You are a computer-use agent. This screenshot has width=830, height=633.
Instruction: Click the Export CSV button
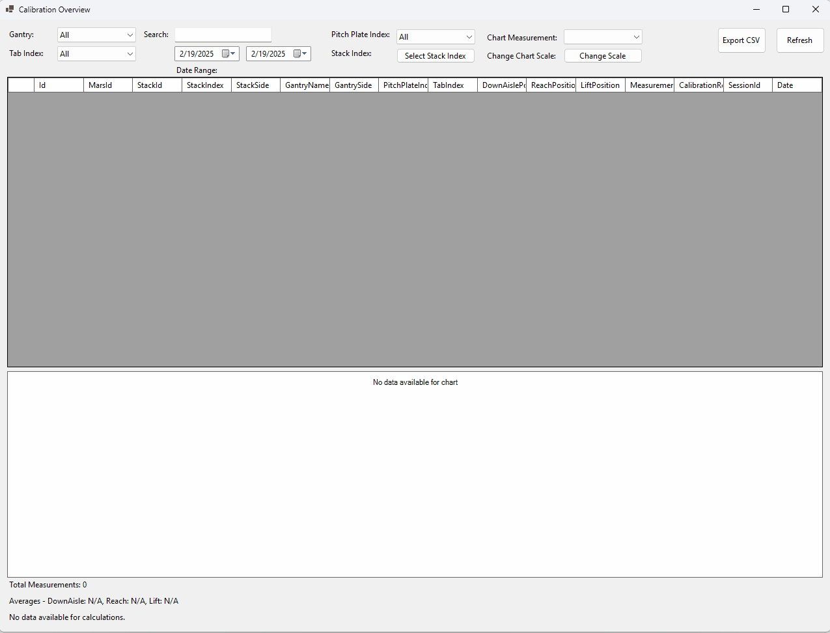741,40
